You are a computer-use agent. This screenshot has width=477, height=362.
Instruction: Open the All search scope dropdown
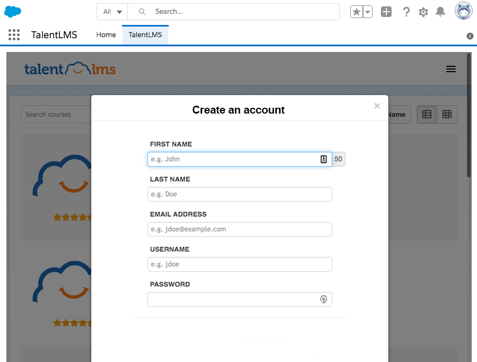point(111,11)
